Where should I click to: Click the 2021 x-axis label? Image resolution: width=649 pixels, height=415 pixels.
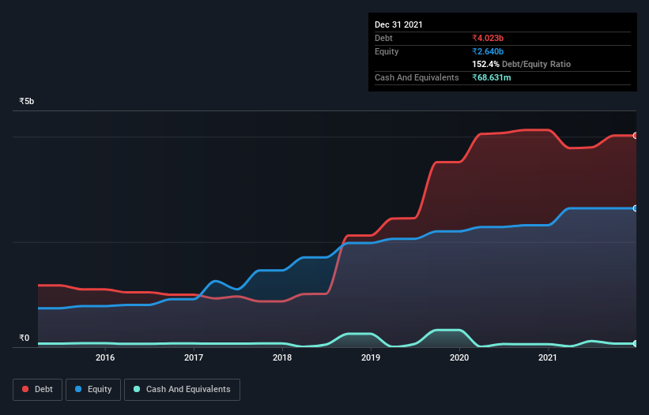click(x=548, y=357)
